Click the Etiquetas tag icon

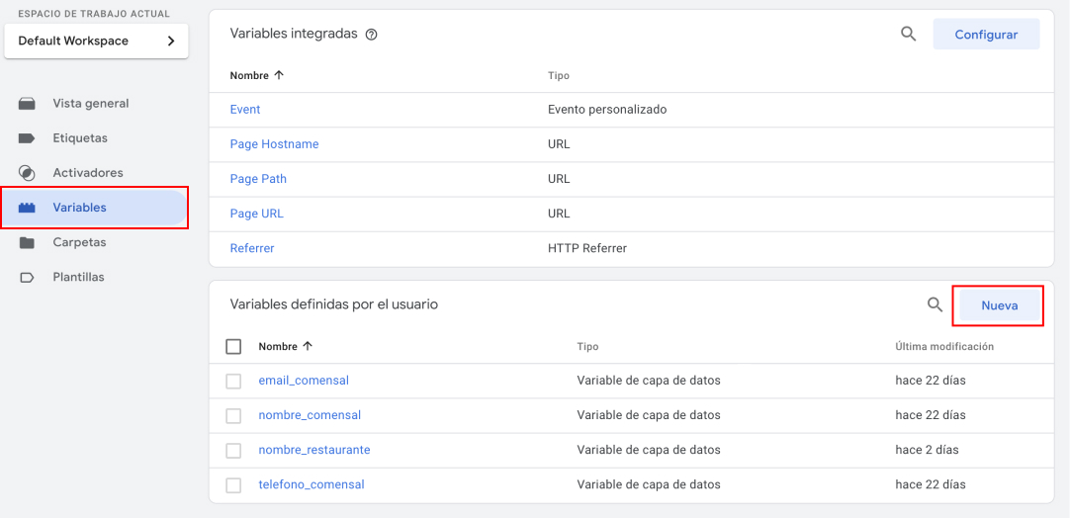point(28,138)
